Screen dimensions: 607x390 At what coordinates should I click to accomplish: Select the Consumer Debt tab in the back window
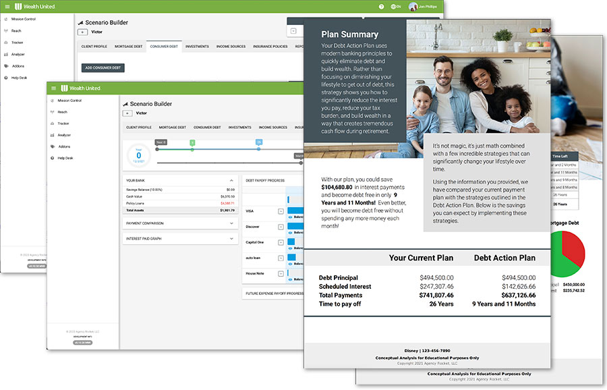[164, 47]
